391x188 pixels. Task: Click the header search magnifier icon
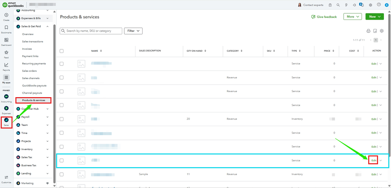pyautogui.click(x=338, y=5)
